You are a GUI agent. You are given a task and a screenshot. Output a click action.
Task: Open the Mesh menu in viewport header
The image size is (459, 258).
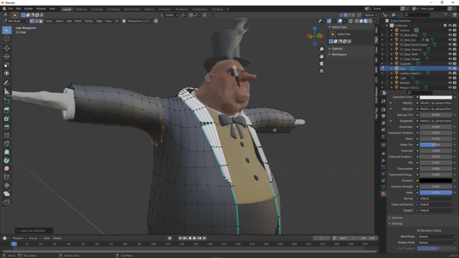pos(78,21)
